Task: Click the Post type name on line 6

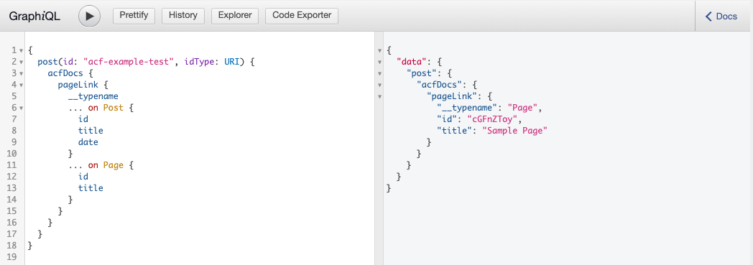Action: point(114,108)
